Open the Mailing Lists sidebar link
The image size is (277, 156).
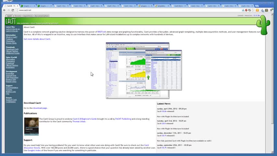pyautogui.click(x=11, y=92)
